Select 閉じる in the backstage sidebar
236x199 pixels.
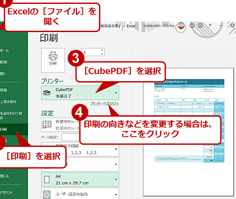click(4, 176)
